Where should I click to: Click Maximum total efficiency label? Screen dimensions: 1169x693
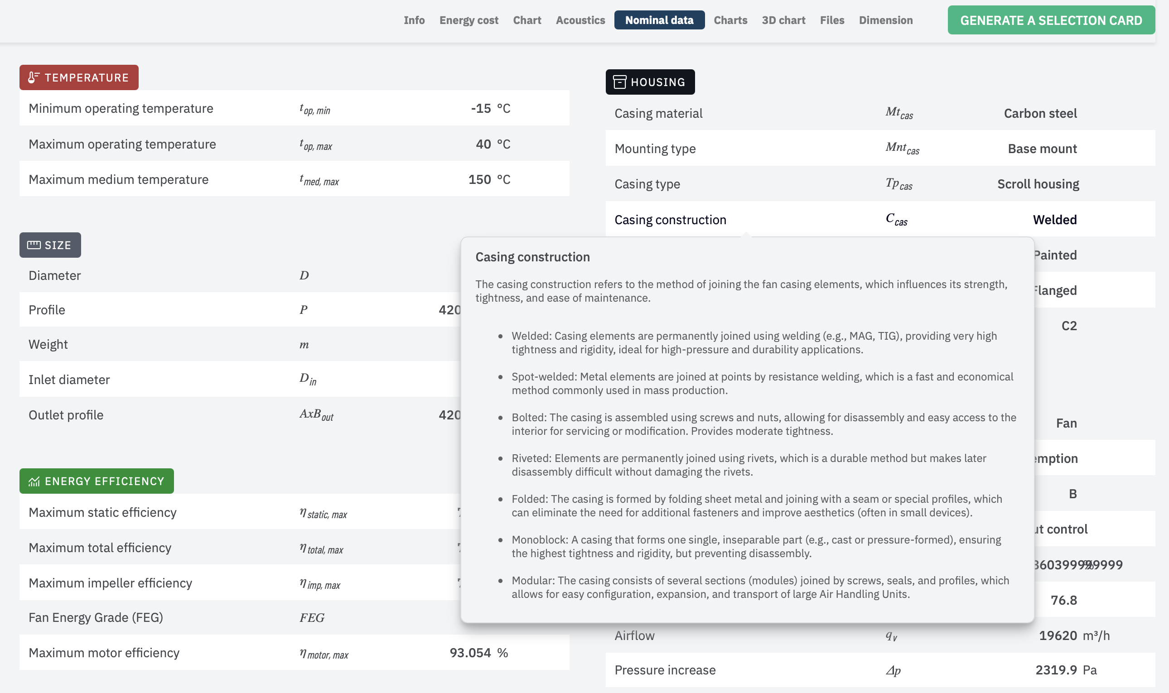coord(100,548)
